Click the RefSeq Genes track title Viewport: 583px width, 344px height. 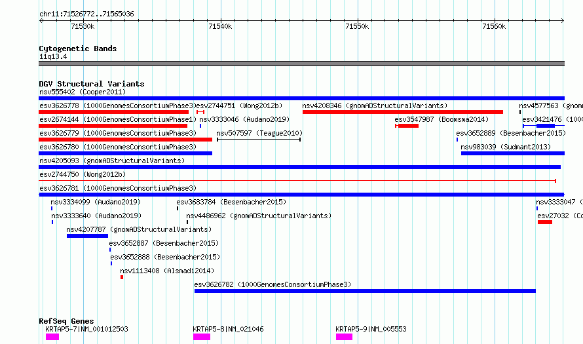[x=66, y=321]
